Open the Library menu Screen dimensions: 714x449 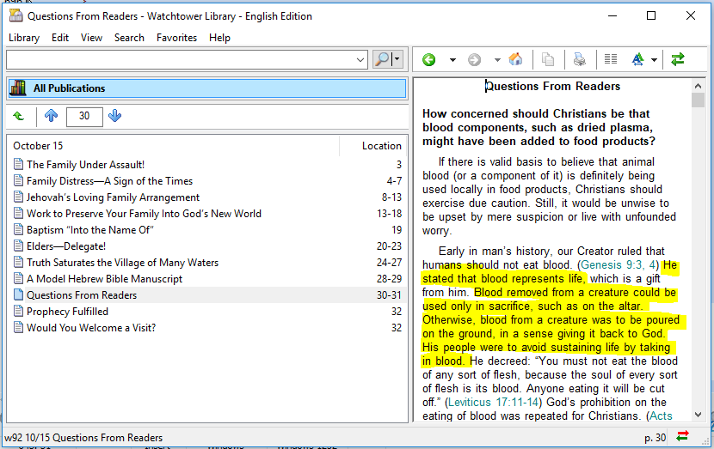tap(24, 38)
